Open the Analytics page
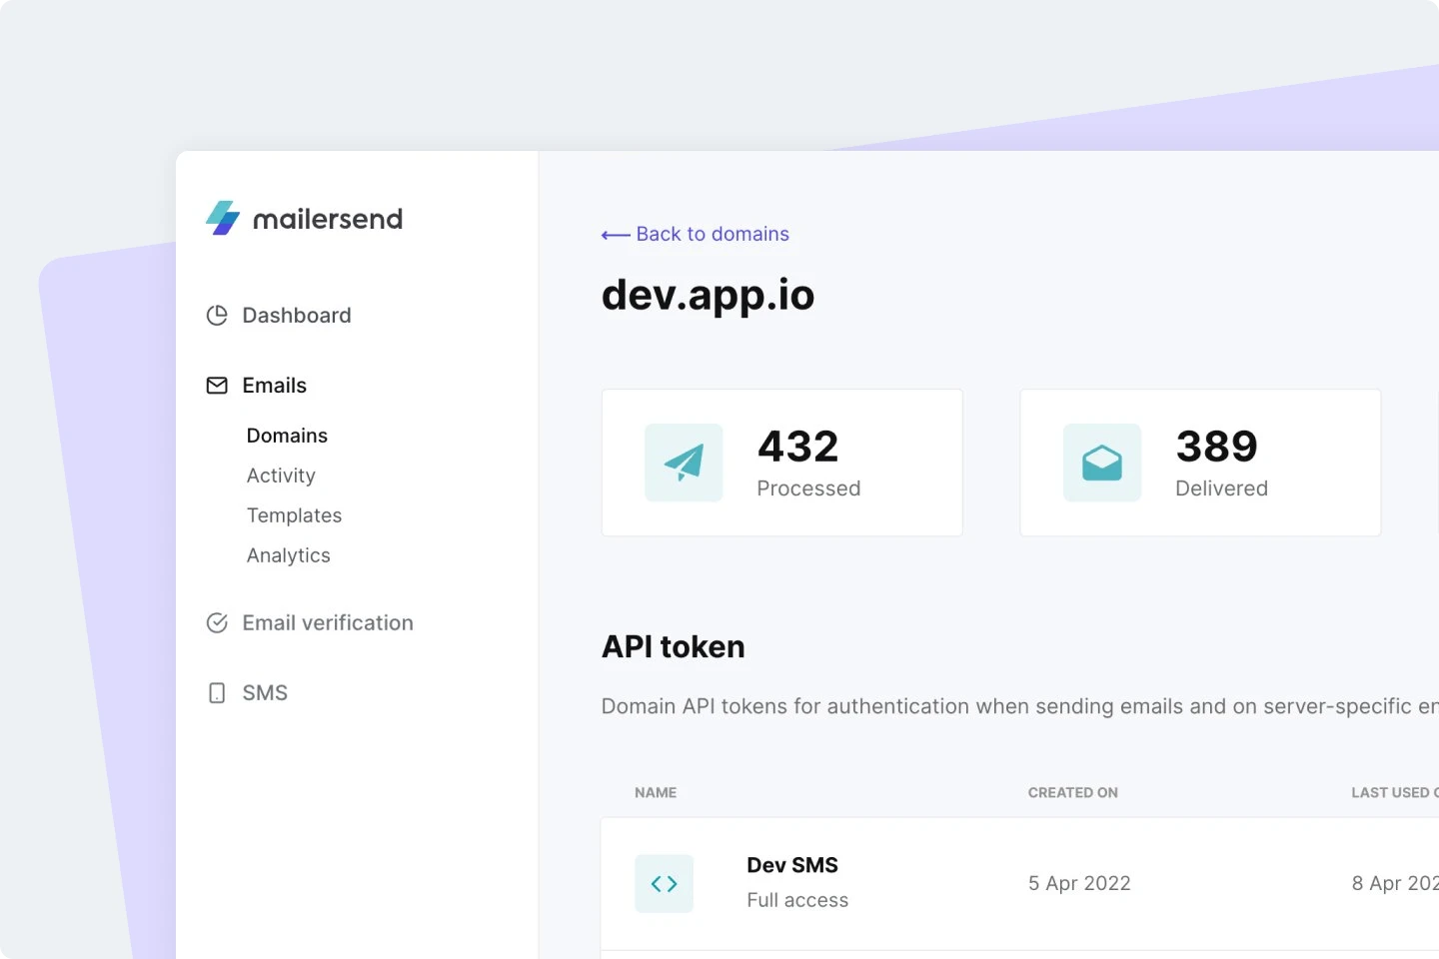The width and height of the screenshot is (1439, 959). (x=288, y=555)
